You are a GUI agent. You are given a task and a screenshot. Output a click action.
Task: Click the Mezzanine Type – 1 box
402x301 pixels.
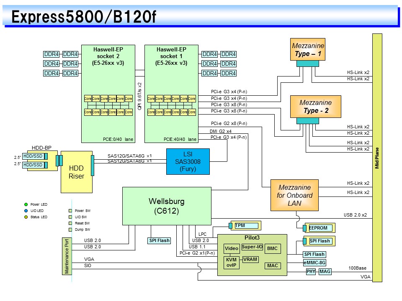[308, 49]
